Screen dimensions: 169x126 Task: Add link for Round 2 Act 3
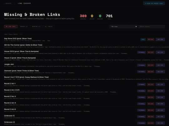tap(160, 97)
